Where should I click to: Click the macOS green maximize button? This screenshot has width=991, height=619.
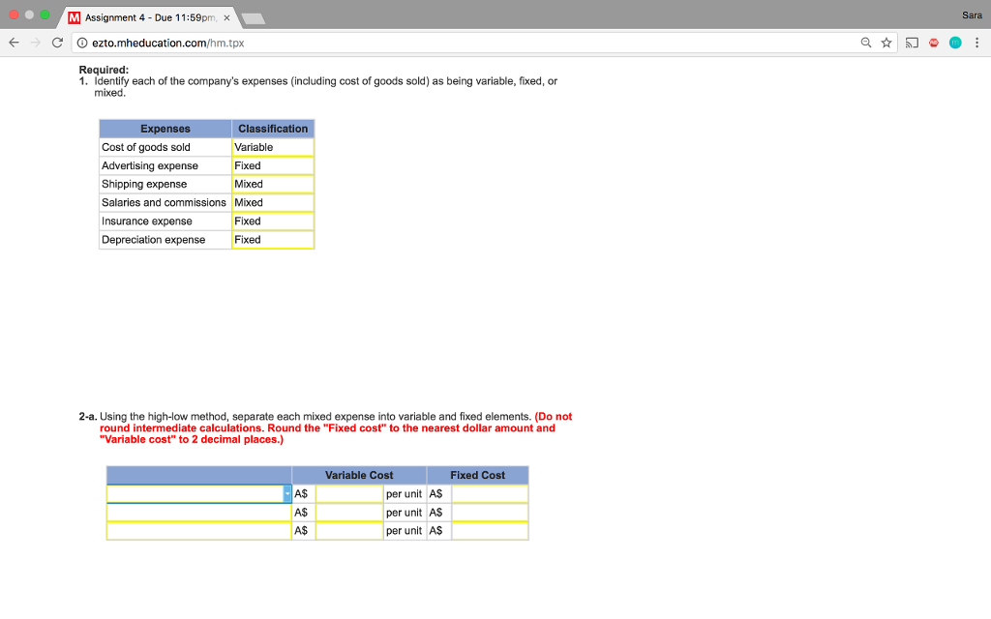(45, 15)
